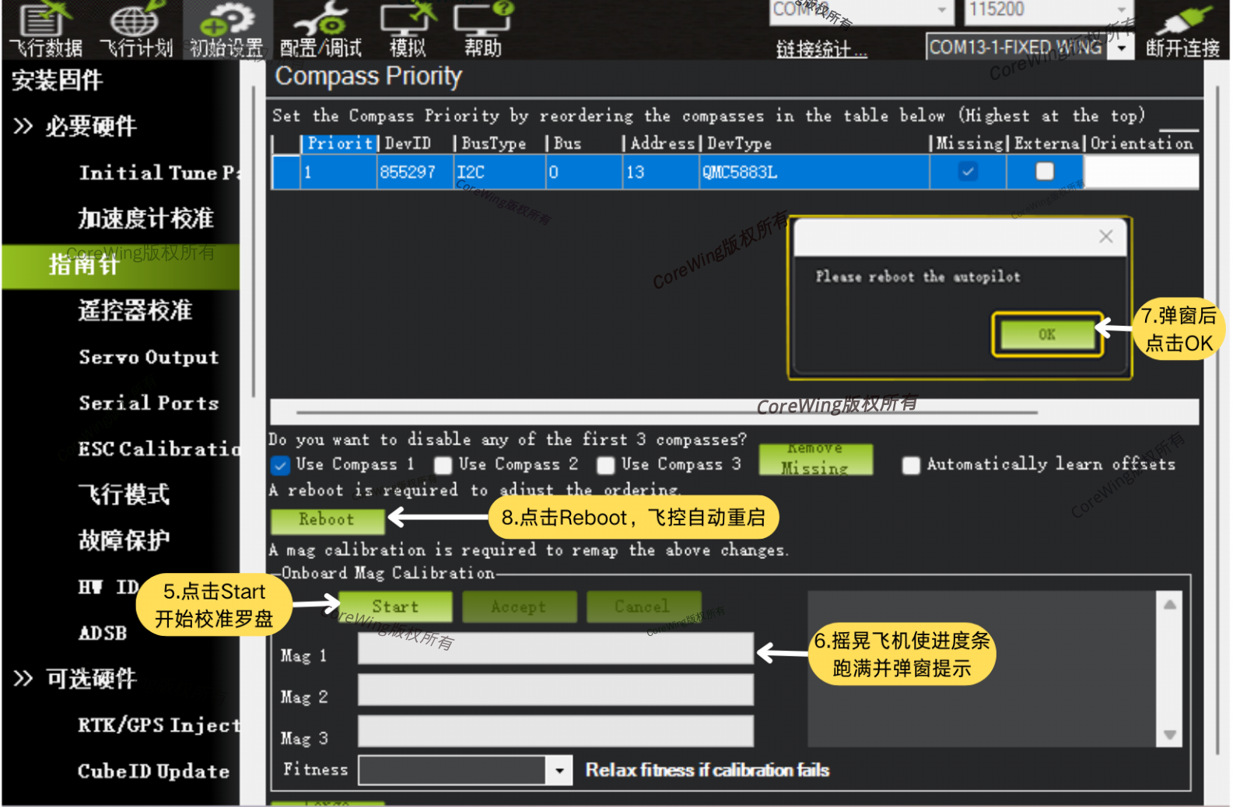Toggle the Use Compass 1 checkbox
This screenshot has height=807, width=1233.
[x=280, y=465]
